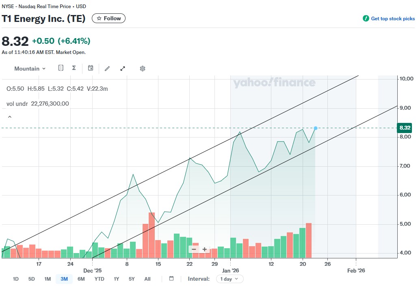
Task: Select the 6M time range
Action: pyautogui.click(x=81, y=279)
